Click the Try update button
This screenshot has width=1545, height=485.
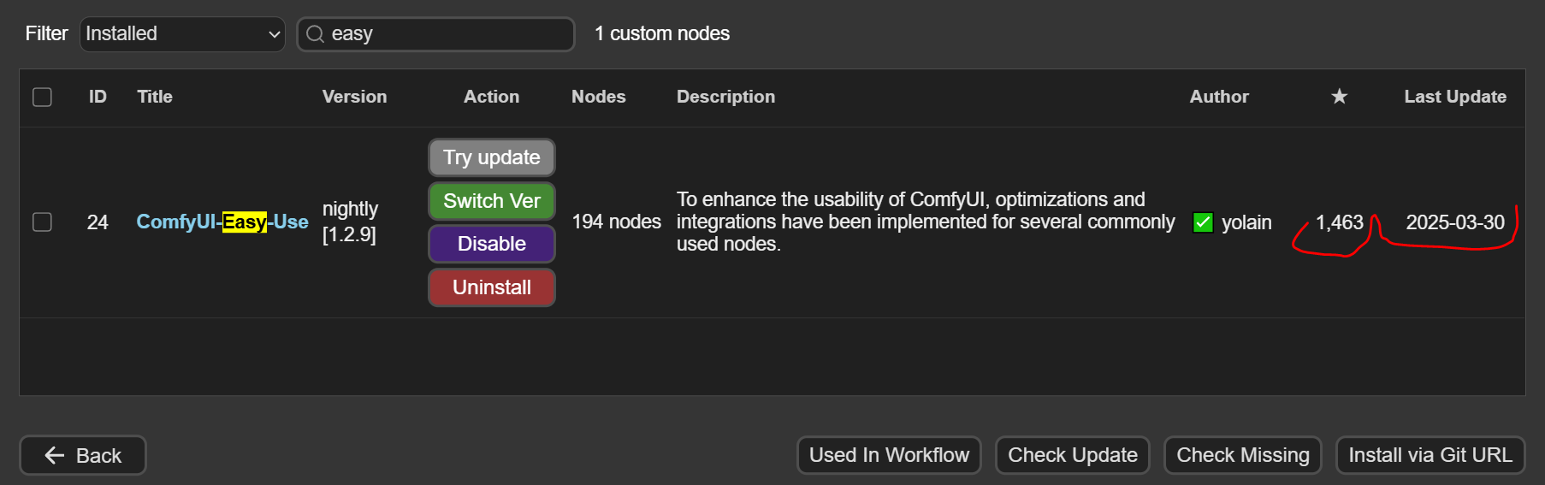[492, 157]
